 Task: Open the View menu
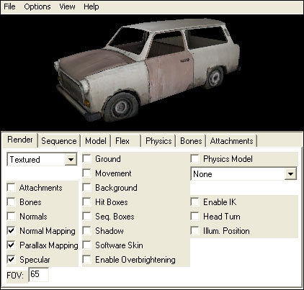67,6
